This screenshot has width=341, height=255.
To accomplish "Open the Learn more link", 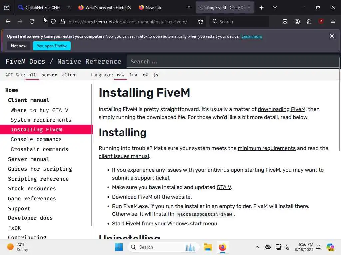I will click(252, 36).
